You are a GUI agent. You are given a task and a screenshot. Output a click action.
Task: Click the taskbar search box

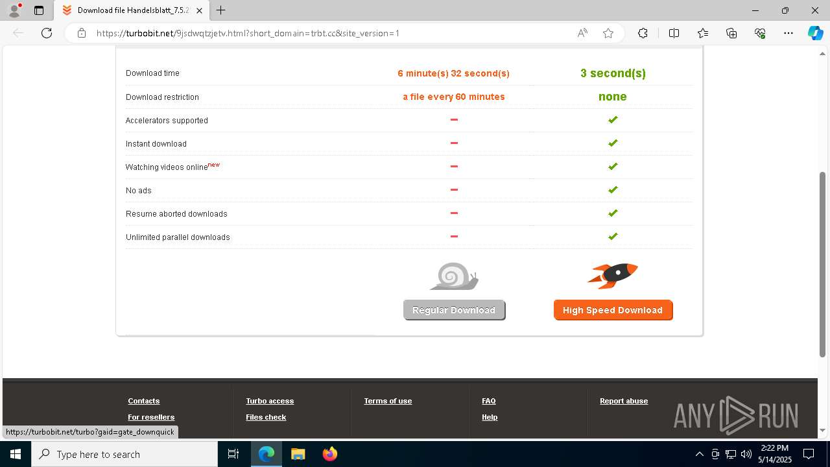(124, 454)
